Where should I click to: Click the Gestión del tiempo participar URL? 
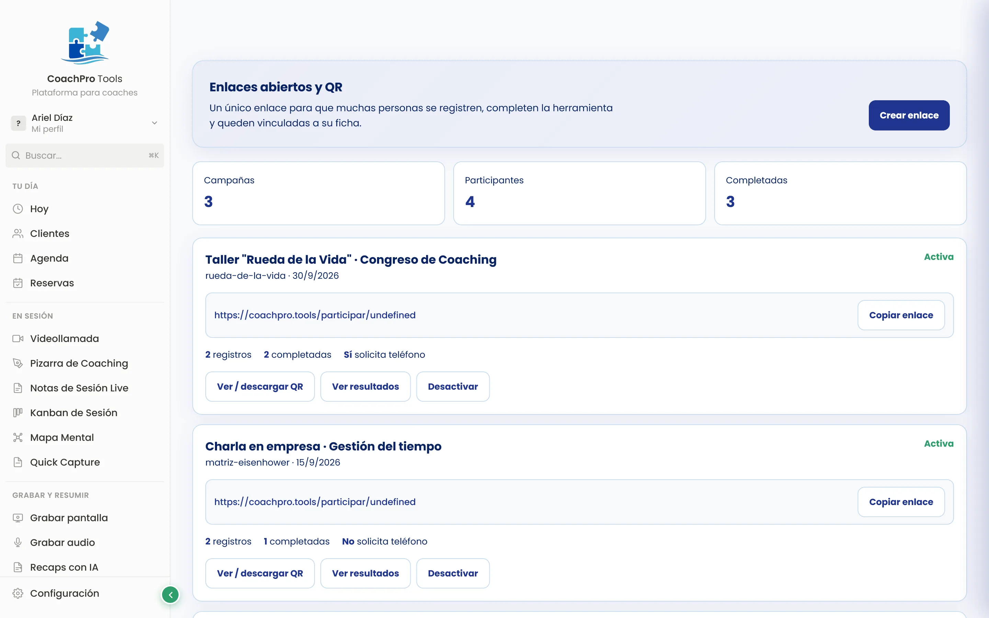click(x=315, y=502)
